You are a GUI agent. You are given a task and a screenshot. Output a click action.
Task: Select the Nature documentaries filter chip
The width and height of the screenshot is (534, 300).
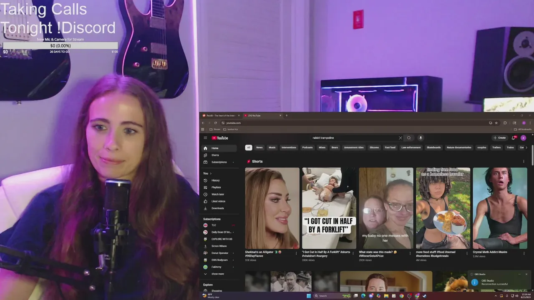coord(459,147)
